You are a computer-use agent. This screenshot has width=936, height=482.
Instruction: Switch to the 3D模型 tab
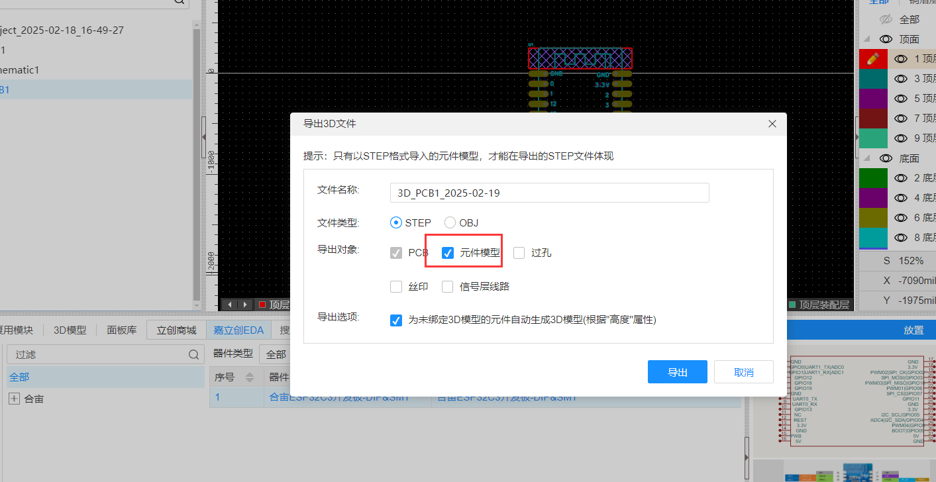tap(69, 329)
